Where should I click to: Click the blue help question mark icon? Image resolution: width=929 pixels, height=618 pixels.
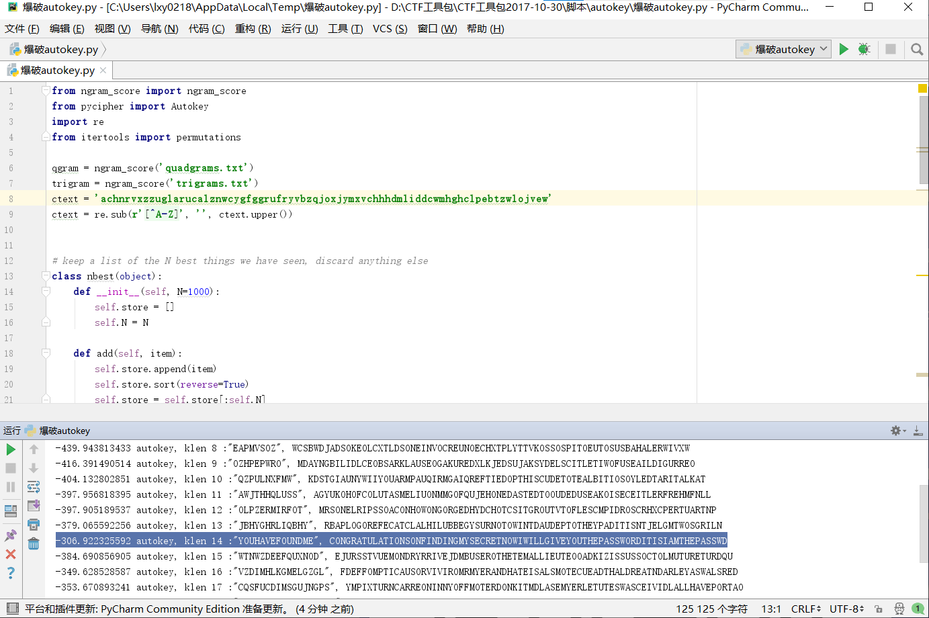click(11, 573)
